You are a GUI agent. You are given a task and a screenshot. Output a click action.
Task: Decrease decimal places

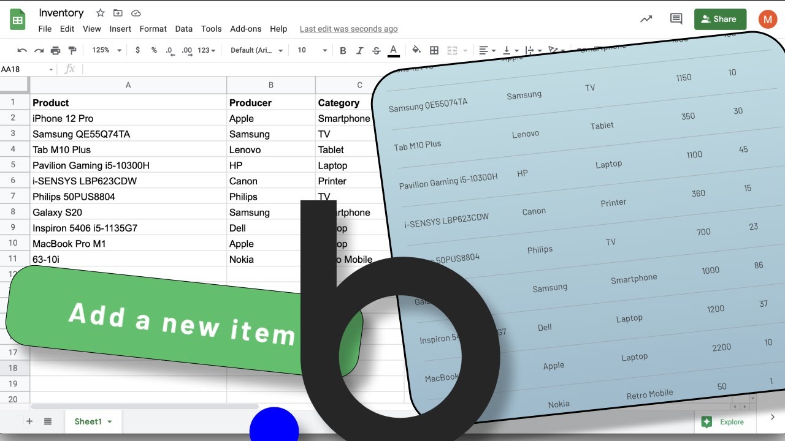pos(170,50)
